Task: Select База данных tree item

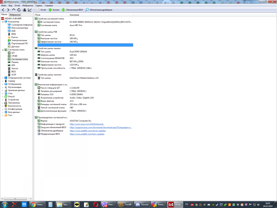Action: (12, 112)
